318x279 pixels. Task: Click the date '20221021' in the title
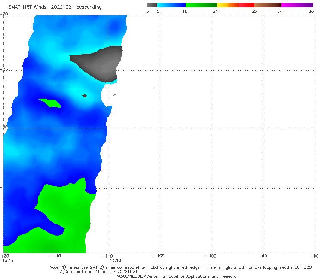click(62, 7)
